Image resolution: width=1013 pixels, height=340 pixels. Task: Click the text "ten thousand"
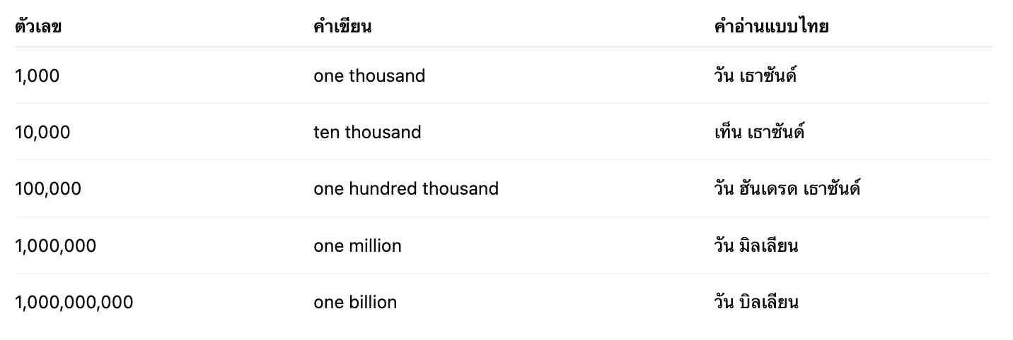click(367, 132)
